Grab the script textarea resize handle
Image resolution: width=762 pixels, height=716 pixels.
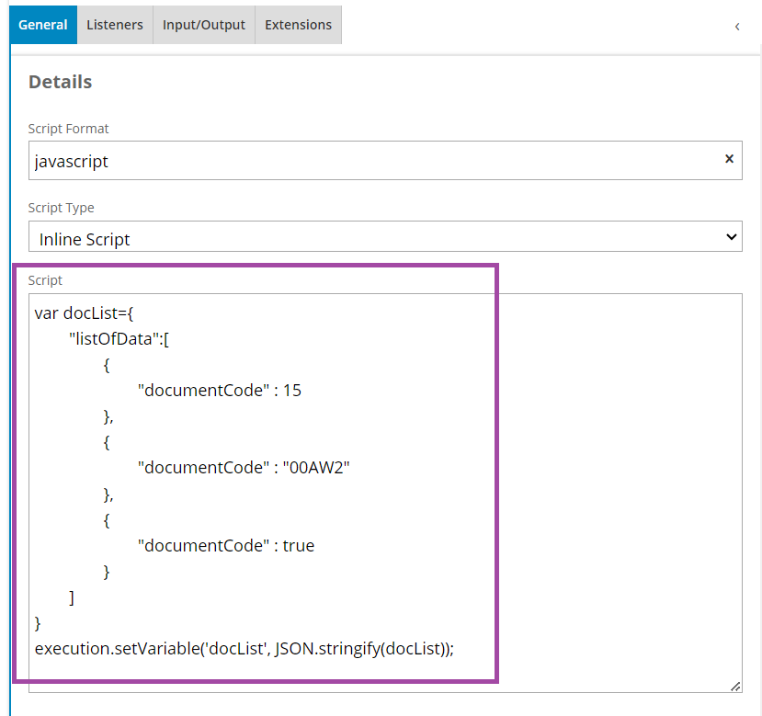[x=735, y=686]
